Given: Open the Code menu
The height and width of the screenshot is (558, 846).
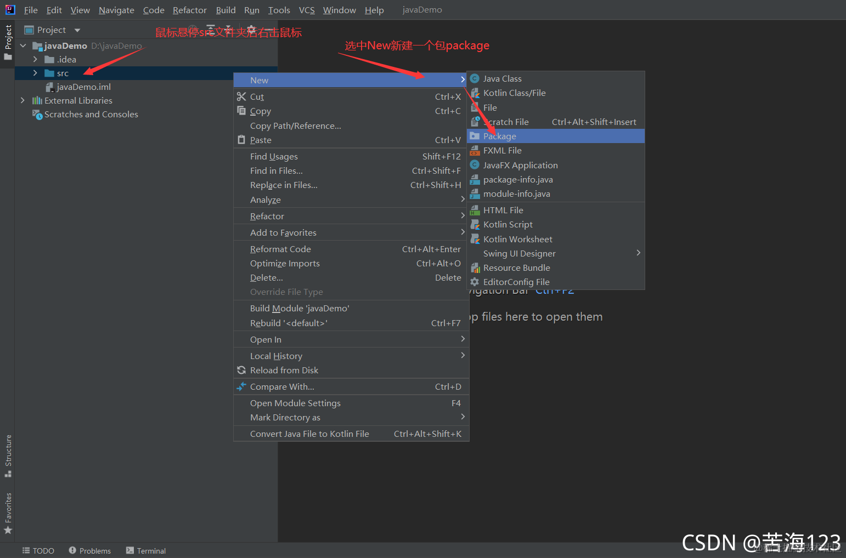Looking at the screenshot, I should pyautogui.click(x=154, y=10).
